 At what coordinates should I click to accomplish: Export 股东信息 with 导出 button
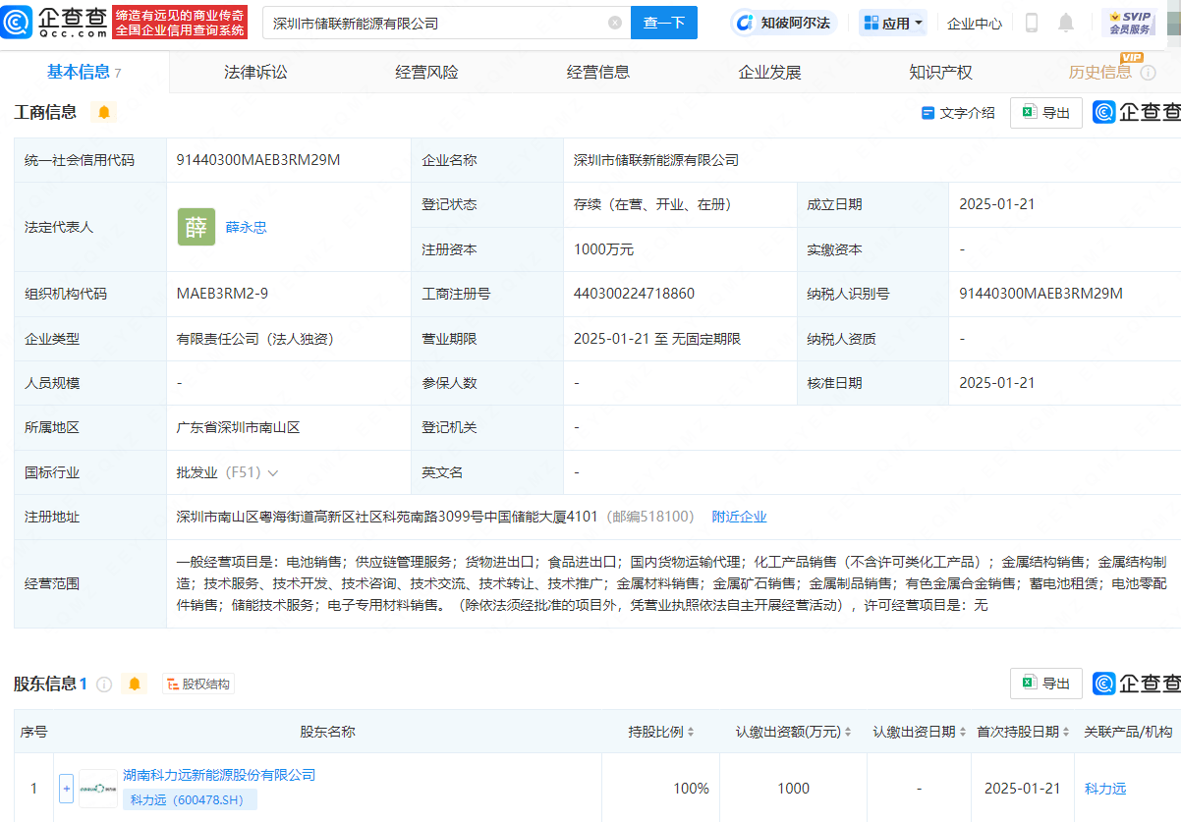click(1046, 684)
